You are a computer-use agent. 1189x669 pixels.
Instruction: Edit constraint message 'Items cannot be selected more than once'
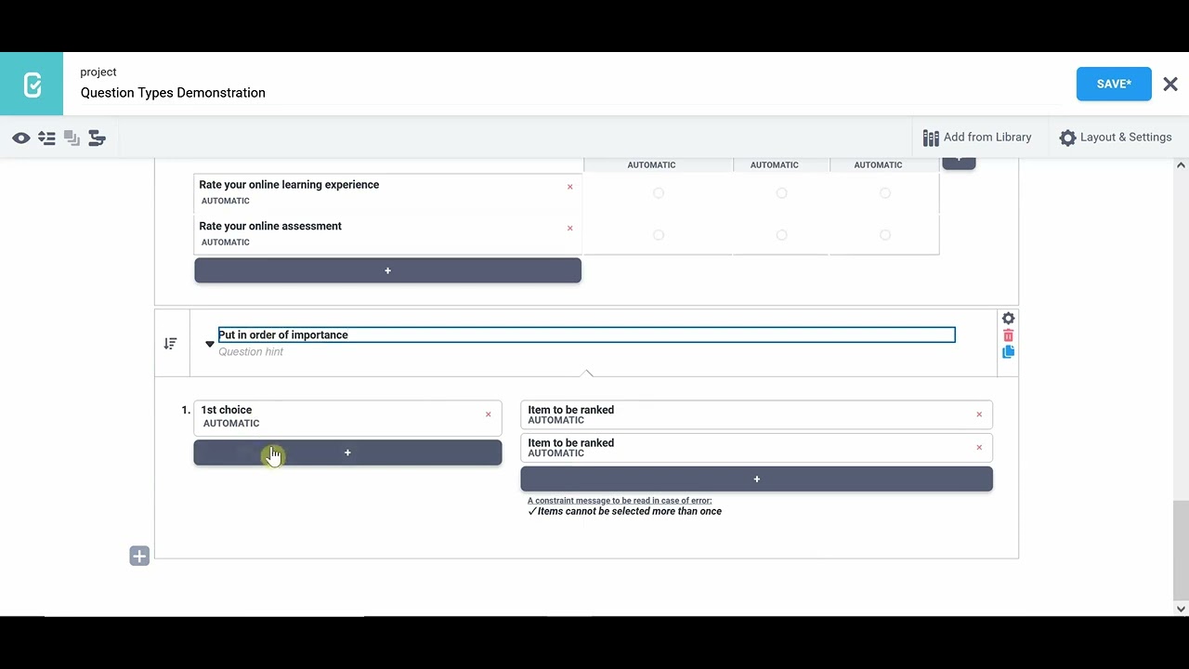point(629,511)
